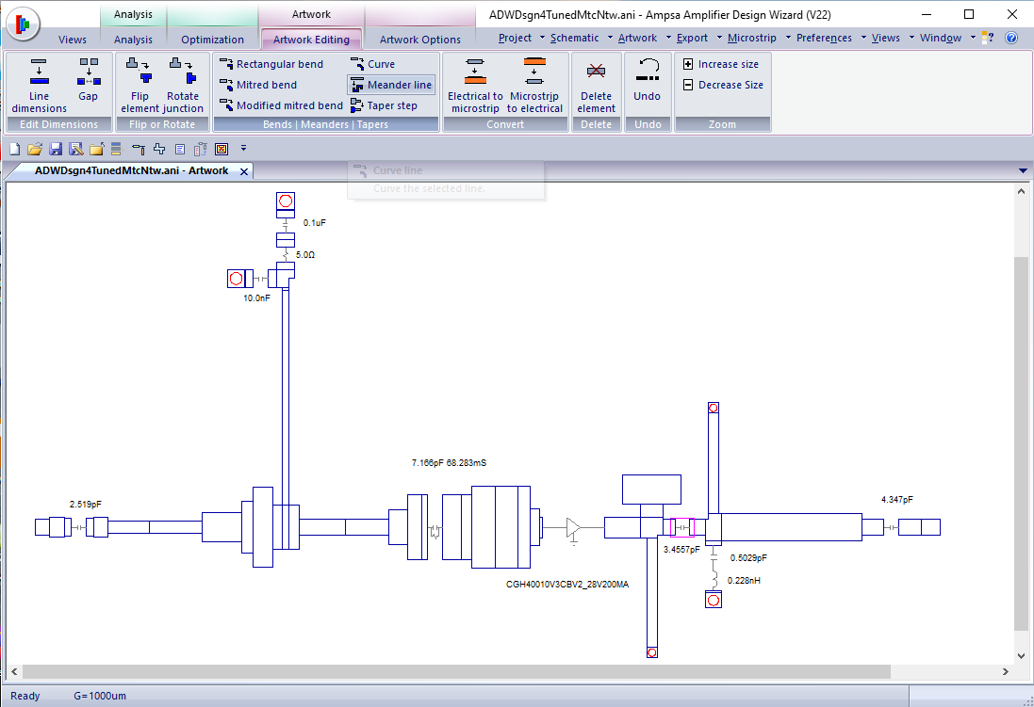
Task: Open the Optimization ribbon tab
Action: [x=212, y=40]
